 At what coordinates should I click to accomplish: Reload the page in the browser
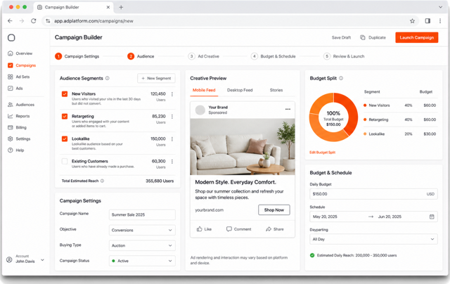(34, 21)
